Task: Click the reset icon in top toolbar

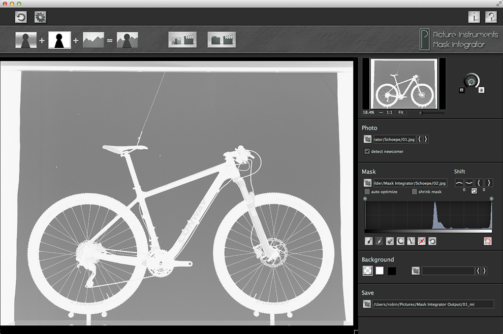Action: tap(21, 18)
